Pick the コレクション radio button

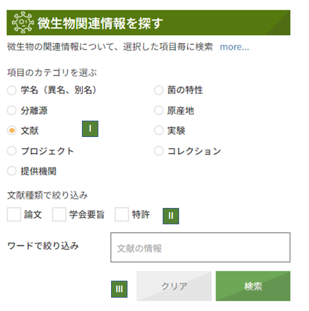pos(158,151)
